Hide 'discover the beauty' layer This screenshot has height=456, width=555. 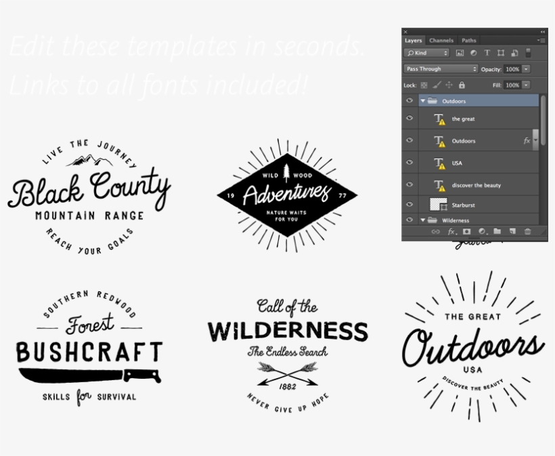pos(409,184)
